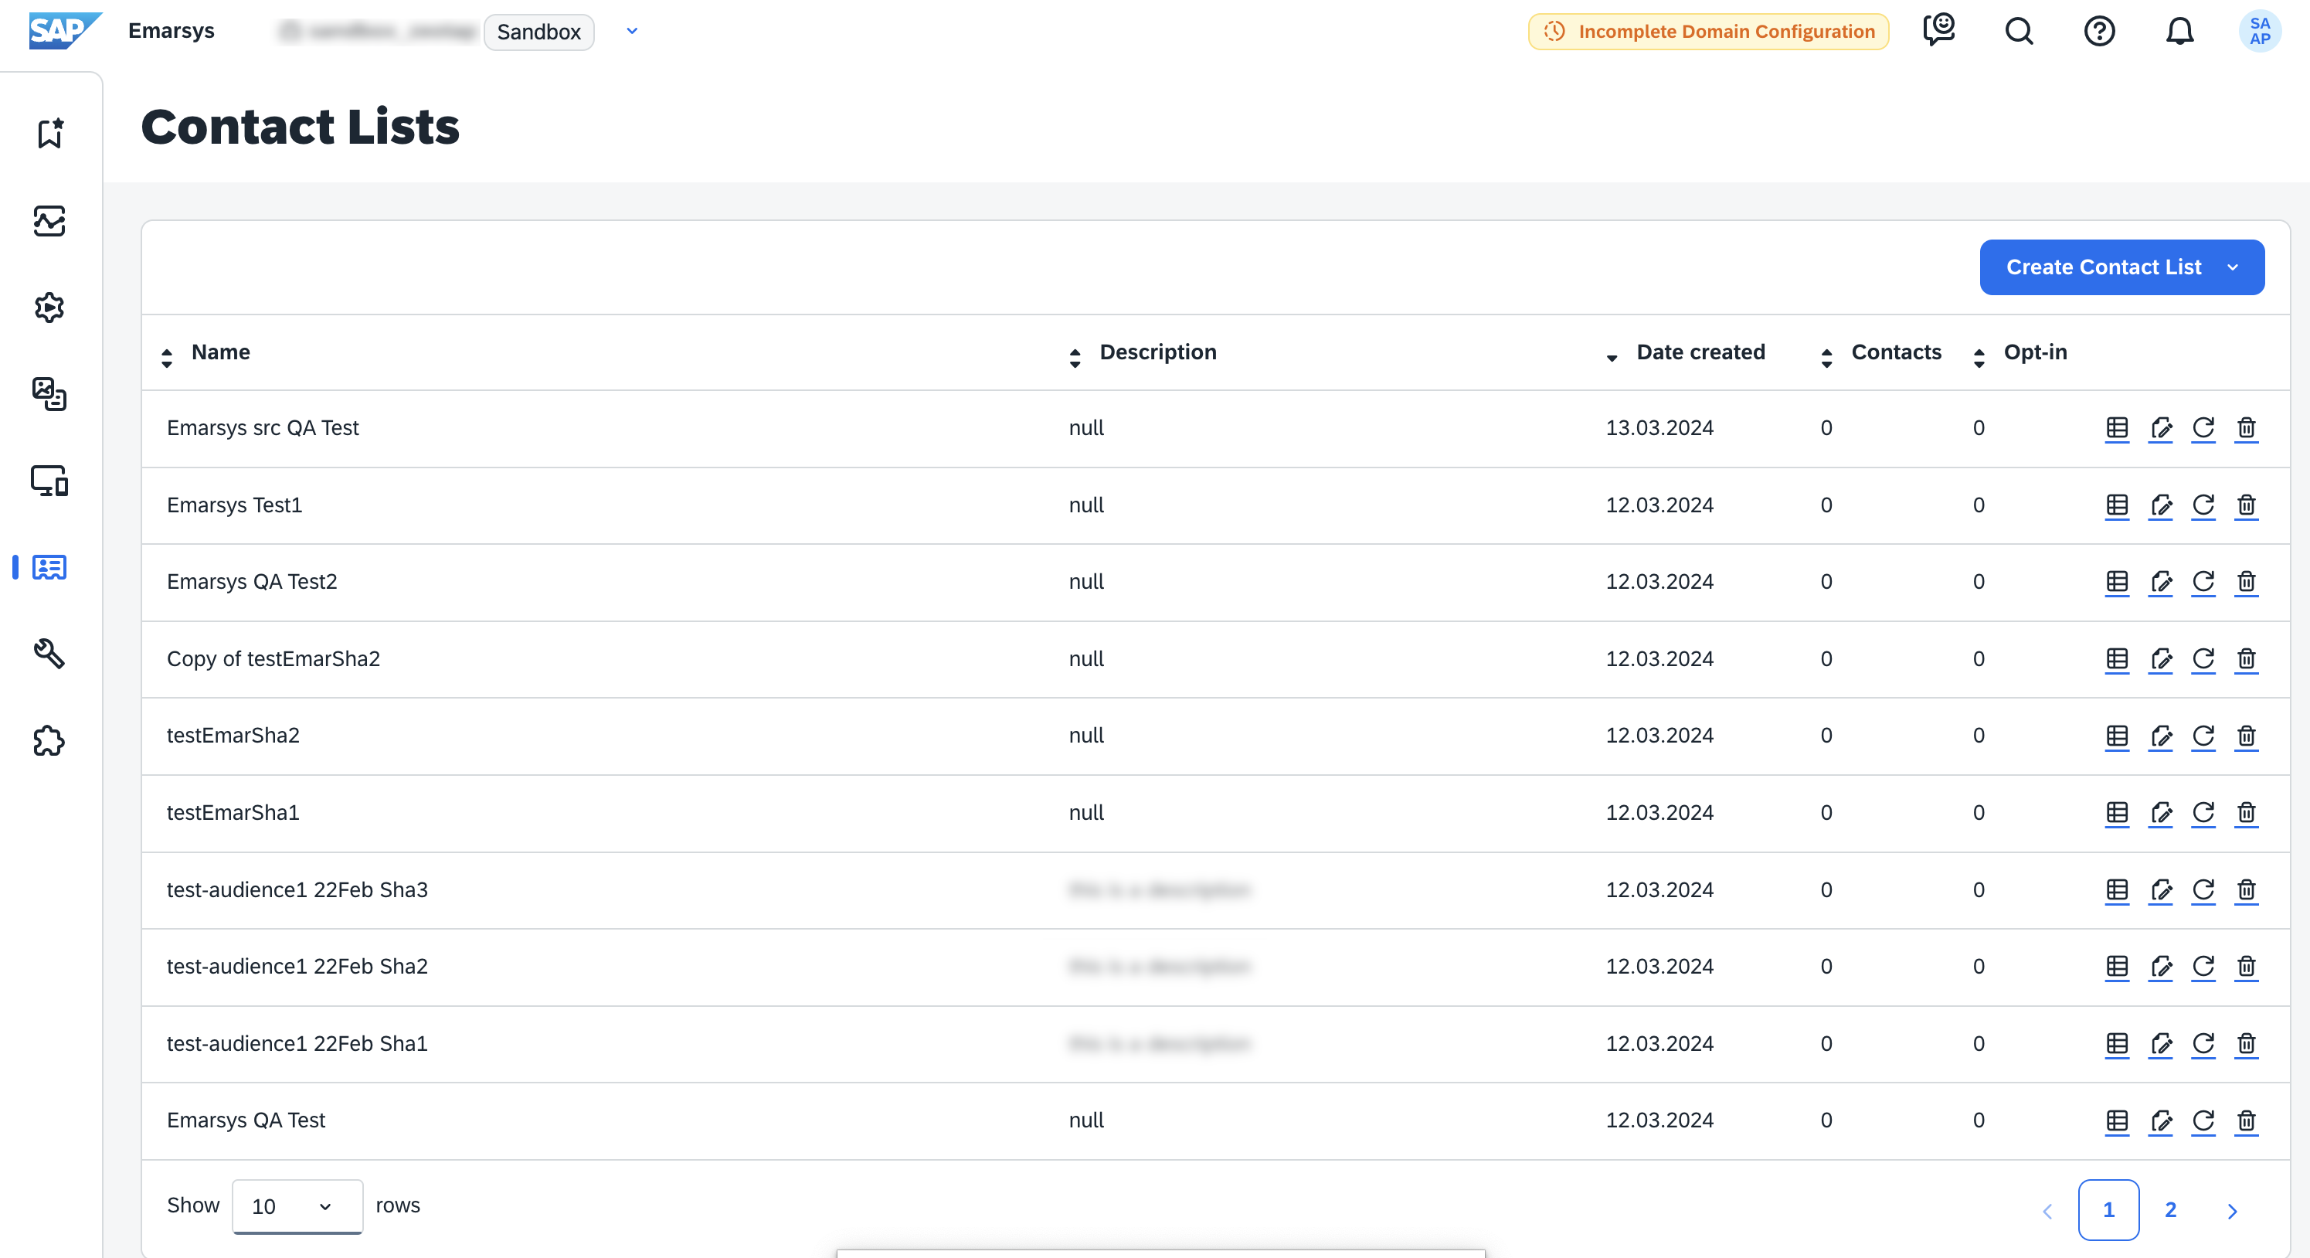Sort the table by Date created

(x=1700, y=352)
